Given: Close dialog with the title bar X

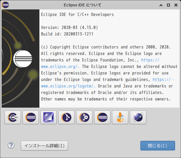Looking at the screenshot, I should (176, 5).
